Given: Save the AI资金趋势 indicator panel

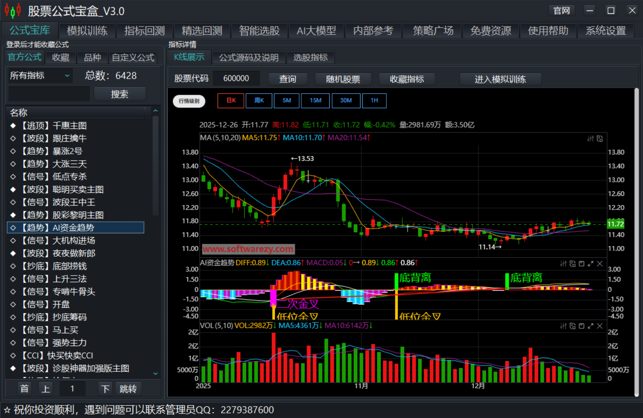Looking at the screenshot, I should 582,264.
